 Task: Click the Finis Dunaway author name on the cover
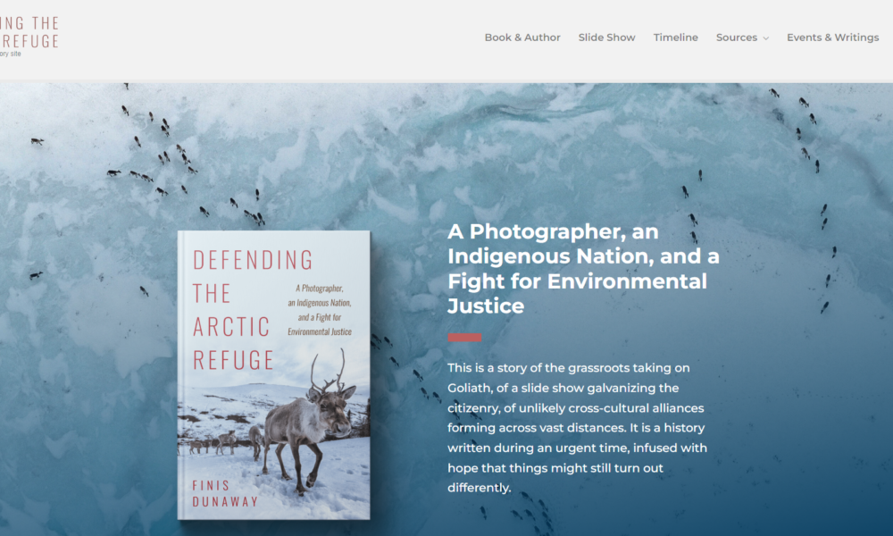[x=225, y=493]
